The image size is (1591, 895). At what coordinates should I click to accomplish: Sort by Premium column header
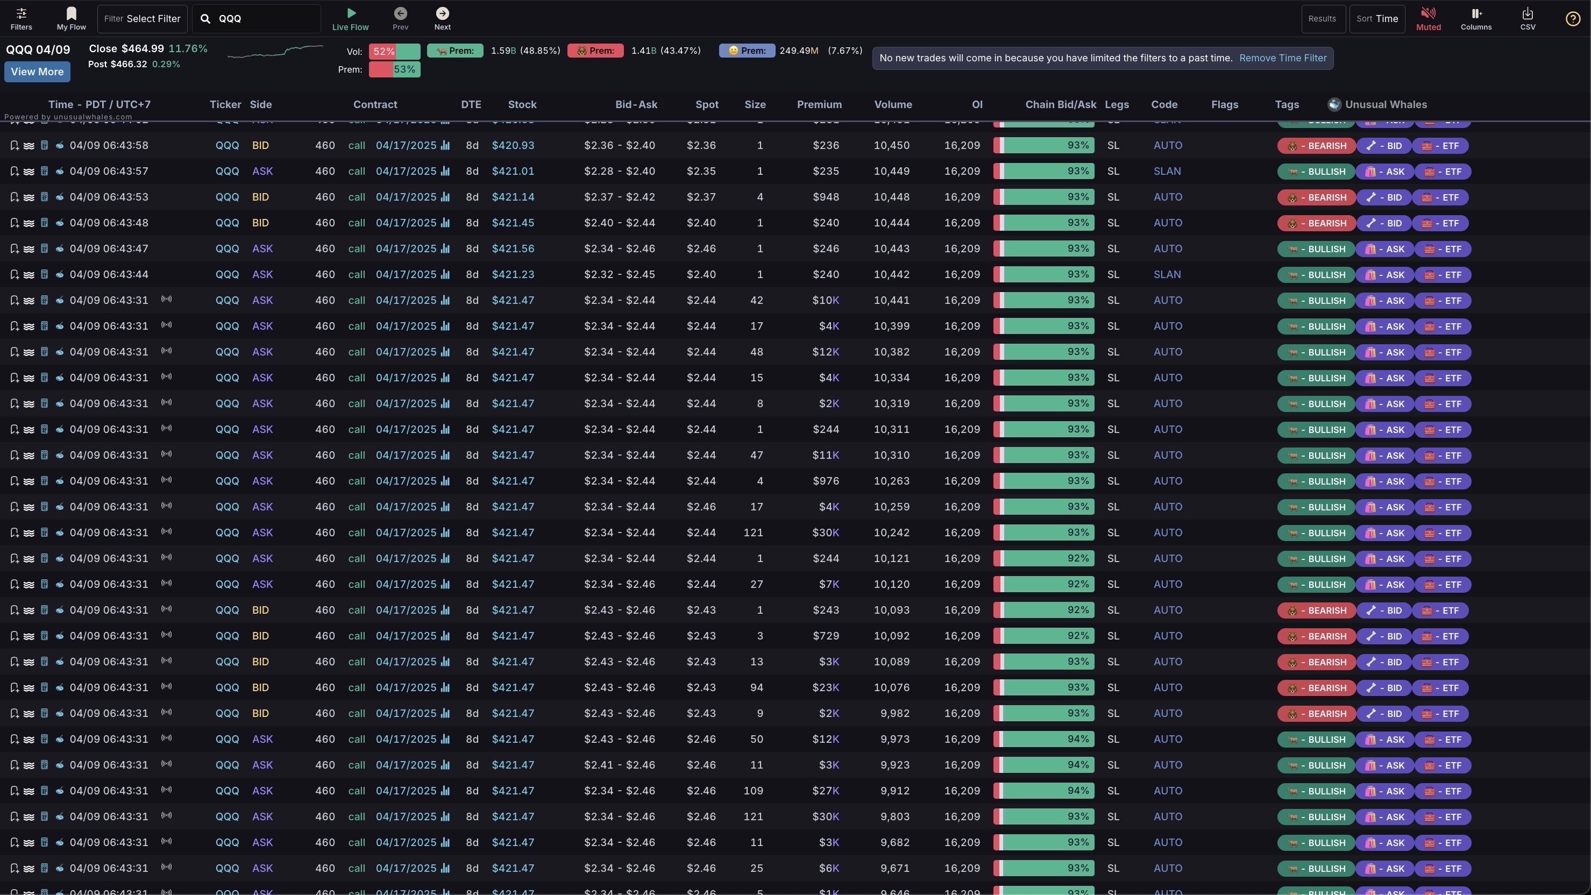(819, 104)
